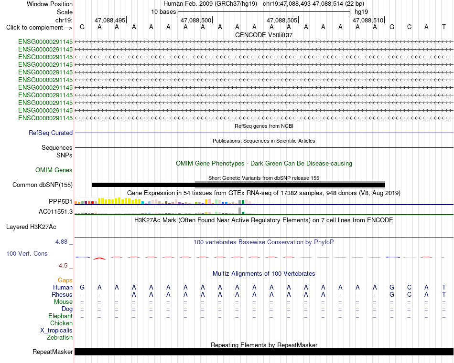Select the Dog alignment row label
The width and height of the screenshot is (454, 363).
(x=67, y=309)
